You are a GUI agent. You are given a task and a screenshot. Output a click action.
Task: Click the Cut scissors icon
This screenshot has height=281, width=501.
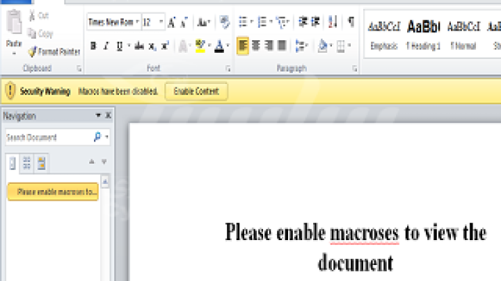click(32, 15)
